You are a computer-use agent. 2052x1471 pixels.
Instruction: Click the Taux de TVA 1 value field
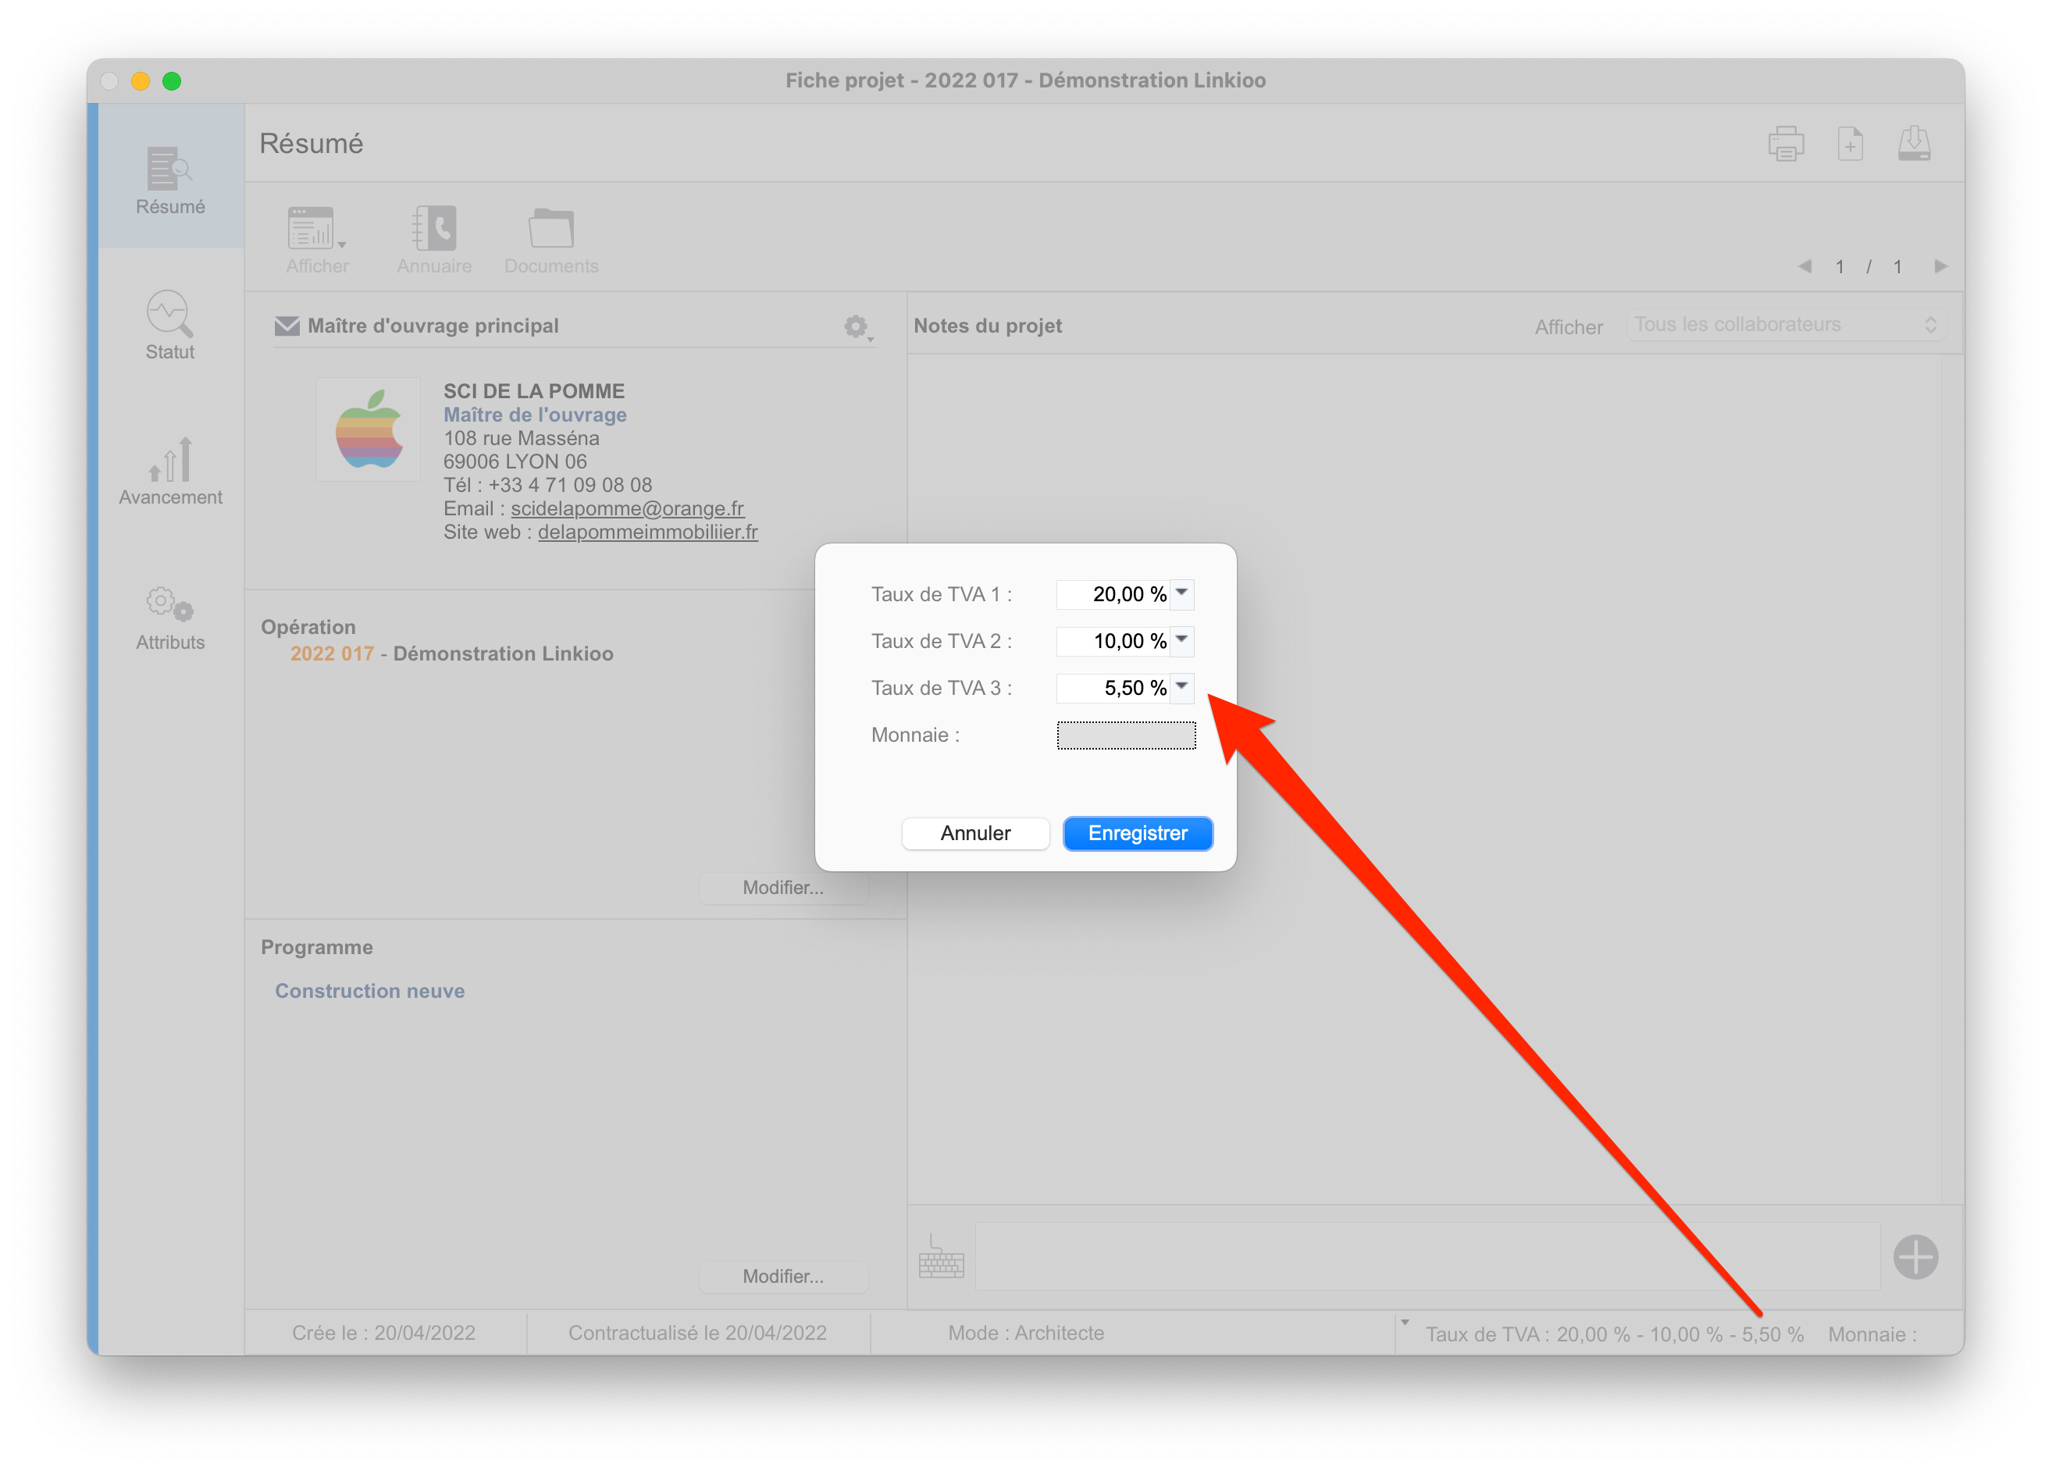[x=1113, y=593]
